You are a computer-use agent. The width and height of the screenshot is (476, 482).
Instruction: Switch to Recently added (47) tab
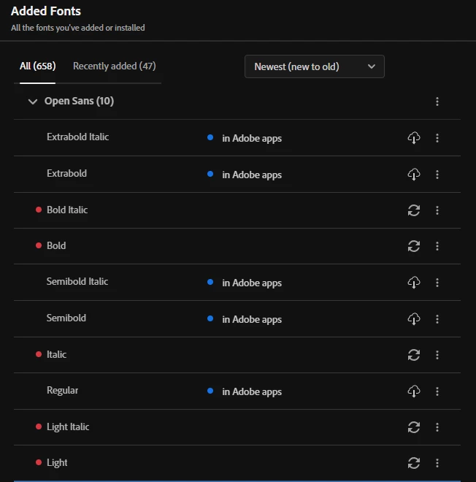pos(114,66)
